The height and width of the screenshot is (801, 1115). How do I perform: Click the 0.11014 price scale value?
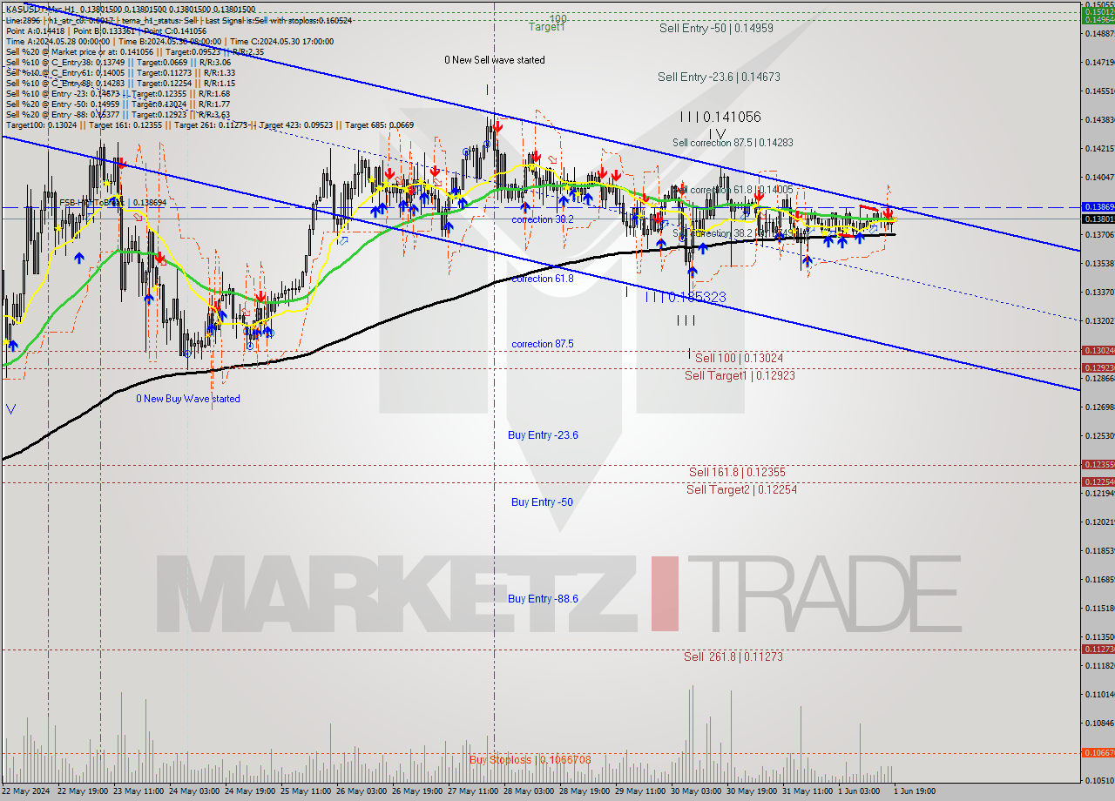(1100, 694)
